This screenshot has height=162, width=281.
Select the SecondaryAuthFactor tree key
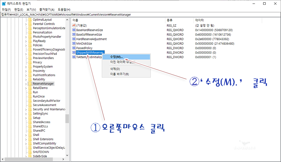pyautogui.click(x=46, y=101)
